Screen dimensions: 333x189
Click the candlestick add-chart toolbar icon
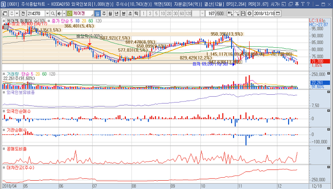[230, 14]
